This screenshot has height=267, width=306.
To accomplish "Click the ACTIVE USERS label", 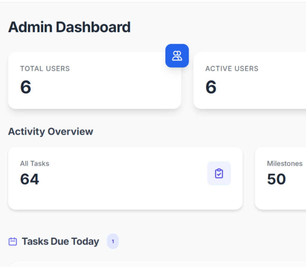I will coord(232,68).
